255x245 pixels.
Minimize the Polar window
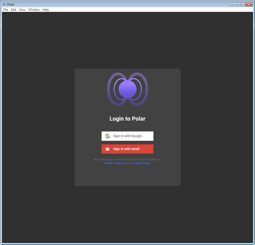(233, 4)
